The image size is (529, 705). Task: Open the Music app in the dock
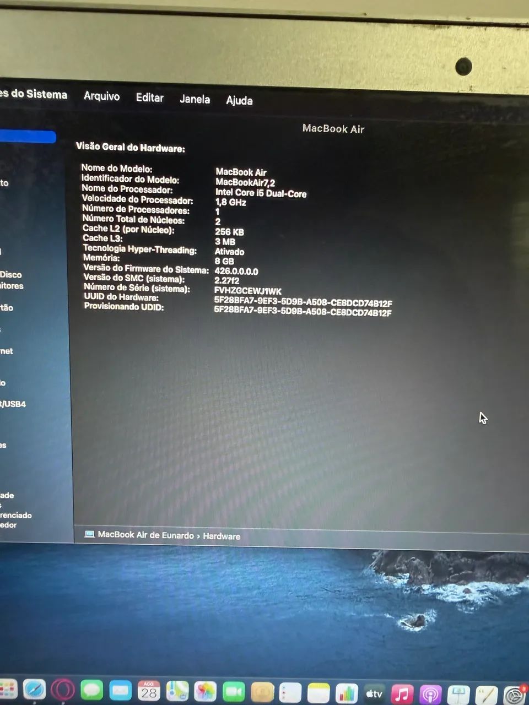(402, 695)
